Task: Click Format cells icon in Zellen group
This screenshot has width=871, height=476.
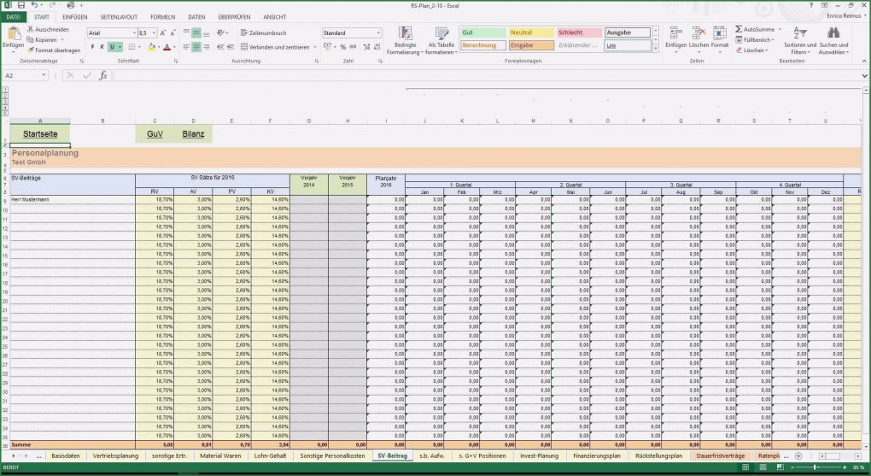Action: [x=719, y=33]
